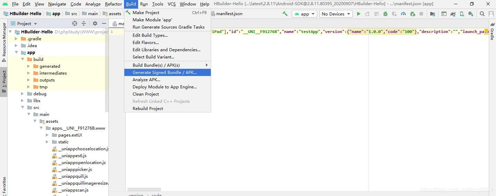
Task: Expand the pages.extUI folder arrow
Action: click(x=47, y=135)
